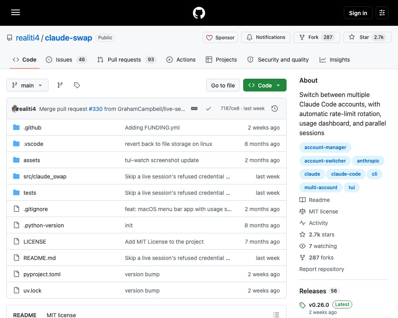The image size is (398, 318).
Task: Open the LICENSE file
Action: tap(35, 242)
